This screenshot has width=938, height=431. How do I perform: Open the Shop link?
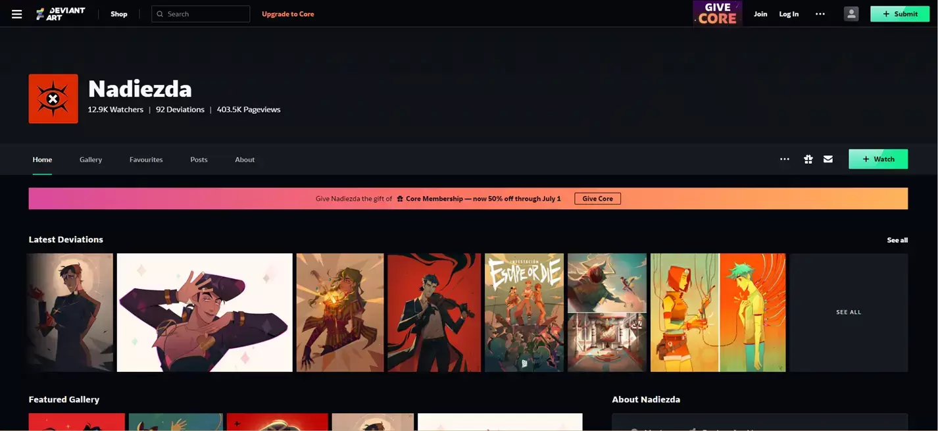coord(119,14)
